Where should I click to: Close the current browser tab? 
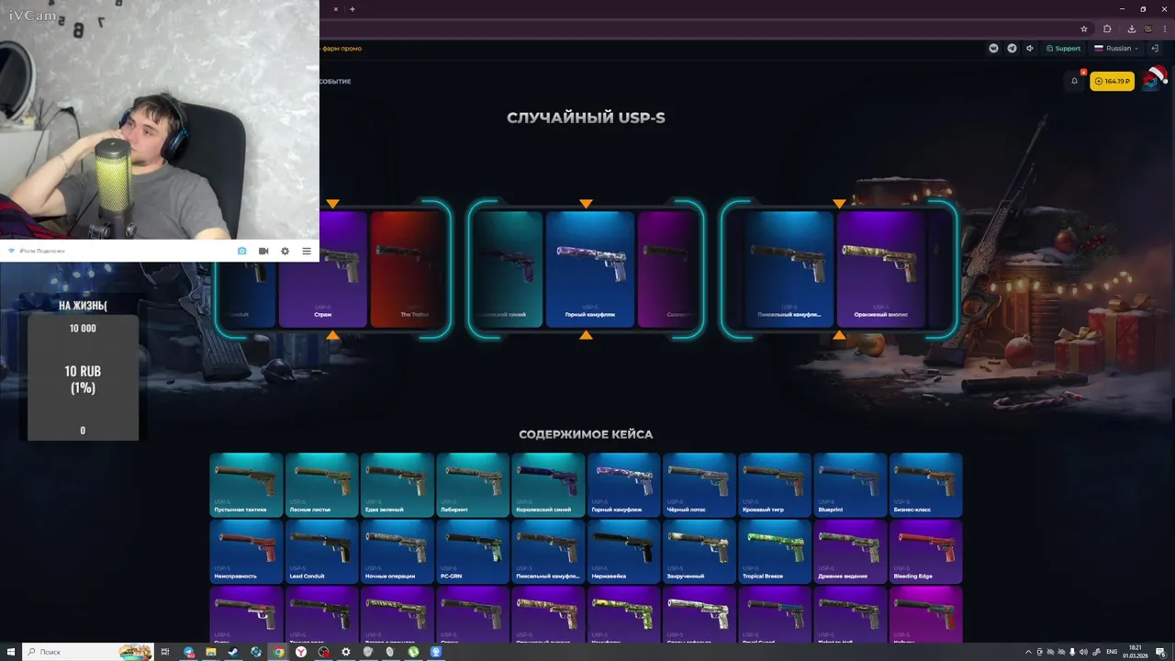(335, 9)
